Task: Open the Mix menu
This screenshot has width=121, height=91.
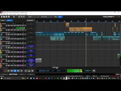Action: click(x=7, y=14)
